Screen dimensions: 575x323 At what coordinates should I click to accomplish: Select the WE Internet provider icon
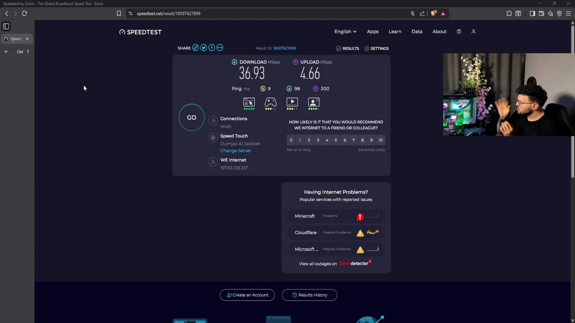[x=213, y=162]
